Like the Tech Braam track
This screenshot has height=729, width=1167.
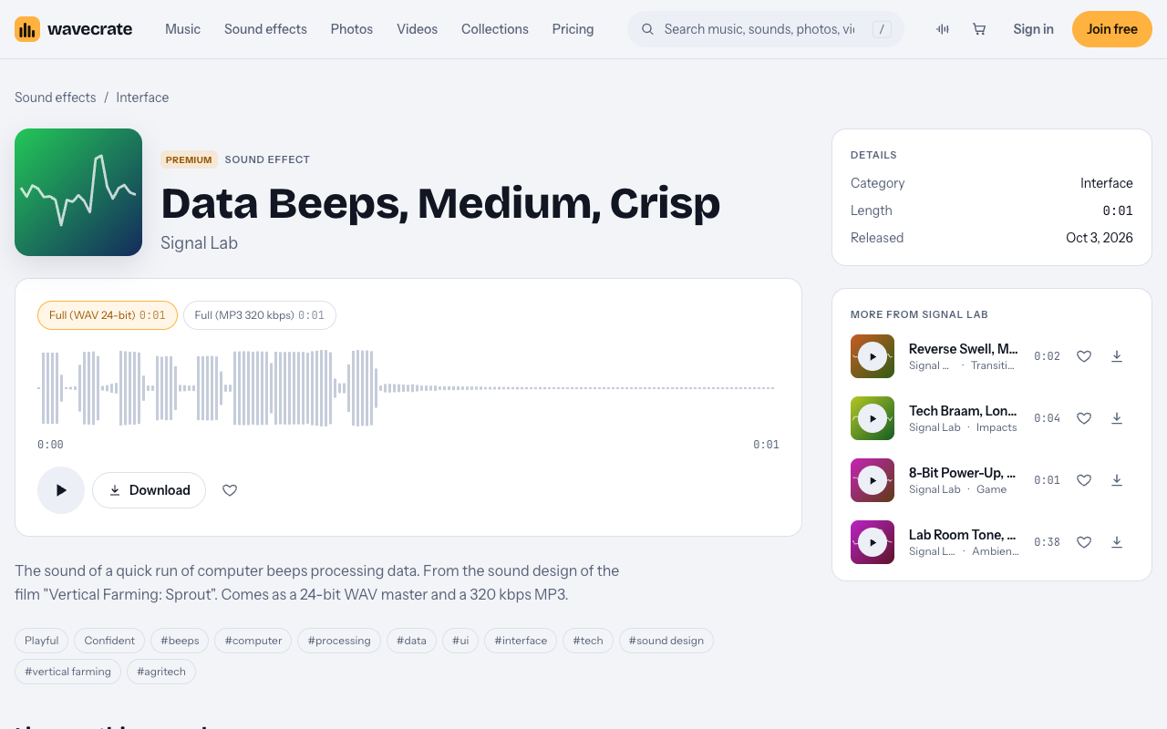coord(1084,418)
